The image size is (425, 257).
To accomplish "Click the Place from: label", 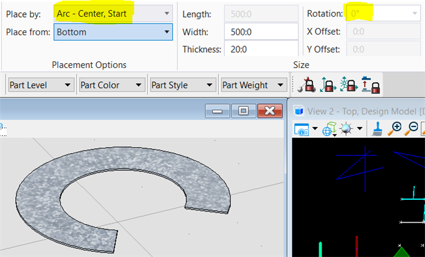I will pyautogui.click(x=28, y=32).
